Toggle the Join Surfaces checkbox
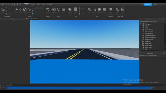 tap(33, 14)
